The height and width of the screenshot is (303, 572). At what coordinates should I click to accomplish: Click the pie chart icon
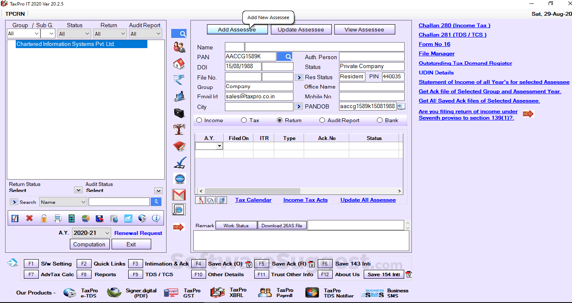[x=86, y=218]
